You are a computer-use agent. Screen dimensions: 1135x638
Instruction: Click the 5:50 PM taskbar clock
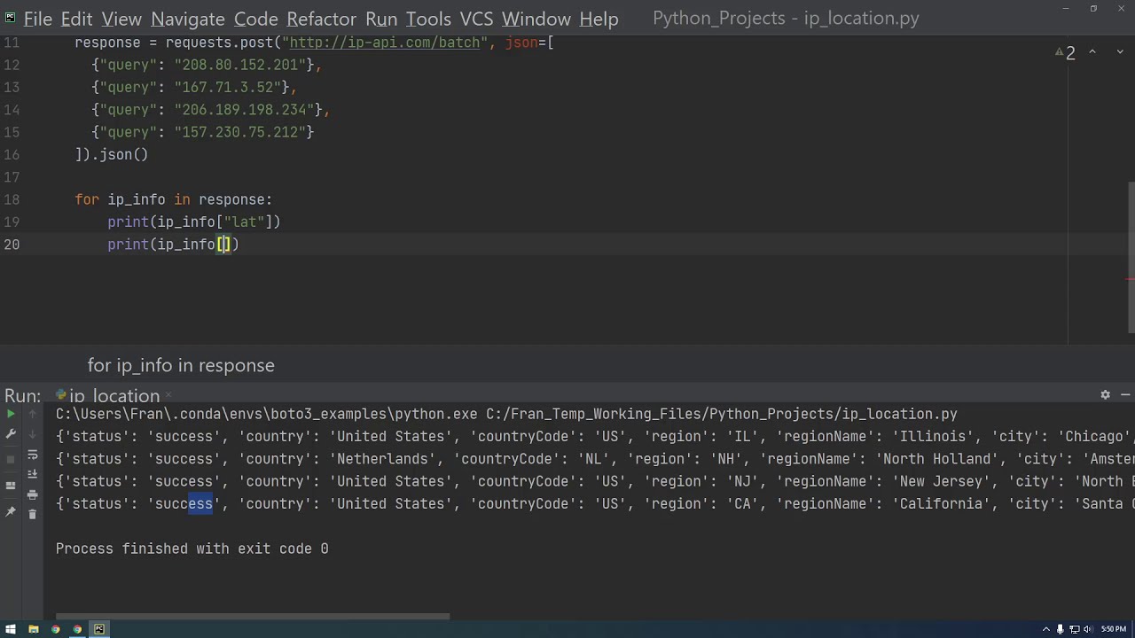tap(1114, 629)
